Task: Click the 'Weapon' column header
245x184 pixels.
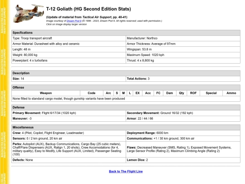Action: point(46,93)
